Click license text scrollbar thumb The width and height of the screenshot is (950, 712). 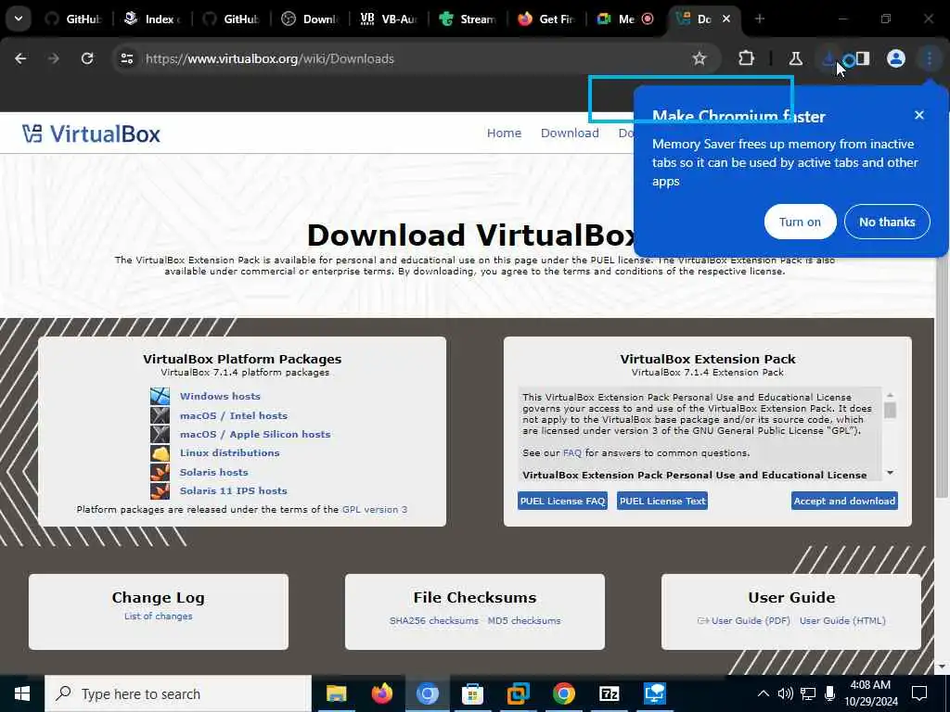tap(890, 411)
